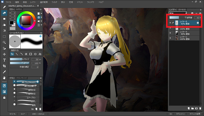Open tool options panel menu icon
This screenshot has width=204, height=116.
pos(41,33)
